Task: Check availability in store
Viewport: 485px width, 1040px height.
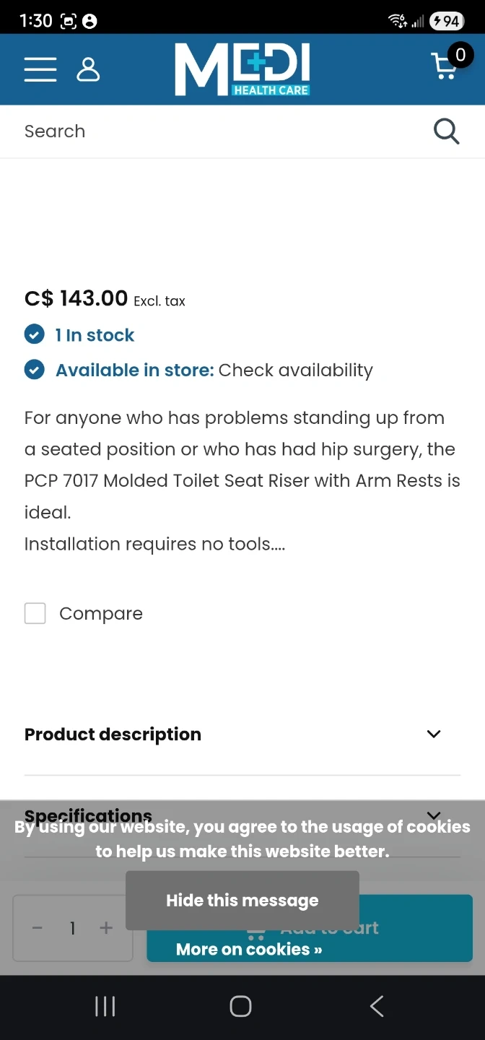Action: [295, 370]
